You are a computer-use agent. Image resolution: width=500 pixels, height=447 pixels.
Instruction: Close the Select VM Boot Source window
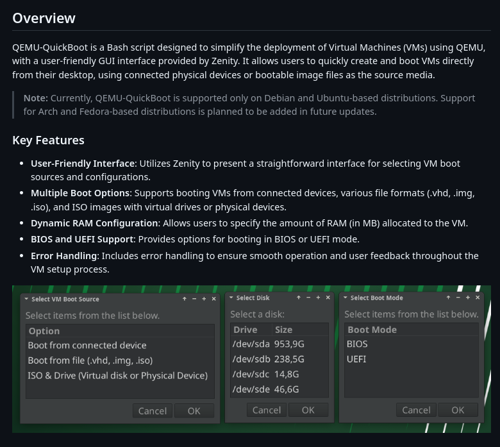pyautogui.click(x=214, y=299)
